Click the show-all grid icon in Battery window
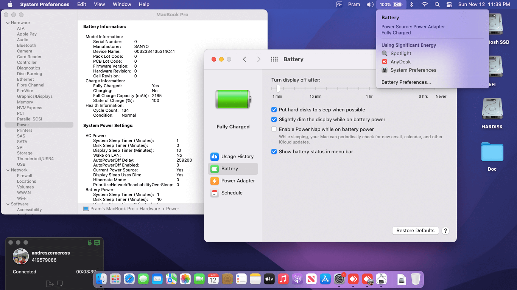The width and height of the screenshot is (517, 290). click(x=274, y=59)
